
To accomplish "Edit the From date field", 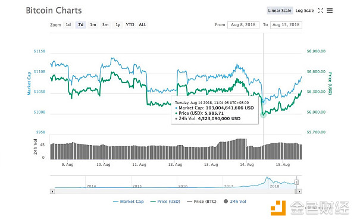I will coord(243,25).
